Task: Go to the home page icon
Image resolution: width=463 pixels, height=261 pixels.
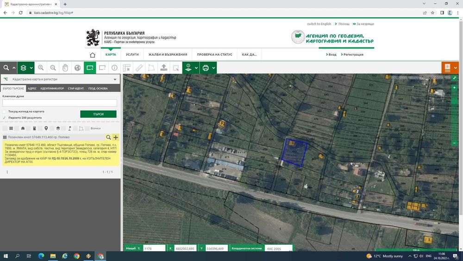Action: (93, 55)
